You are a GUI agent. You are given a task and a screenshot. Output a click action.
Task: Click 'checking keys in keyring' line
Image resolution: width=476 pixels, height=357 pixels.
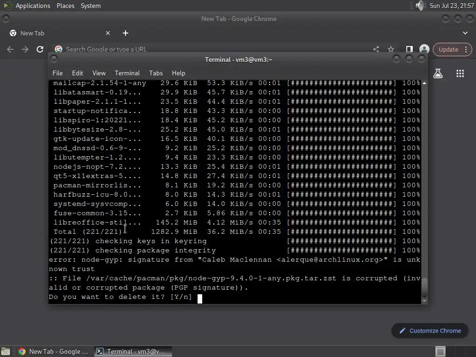[x=235, y=241]
